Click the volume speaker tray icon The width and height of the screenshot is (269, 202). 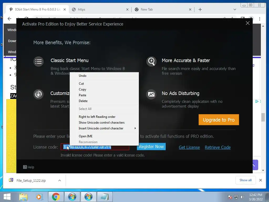(x=242, y=197)
